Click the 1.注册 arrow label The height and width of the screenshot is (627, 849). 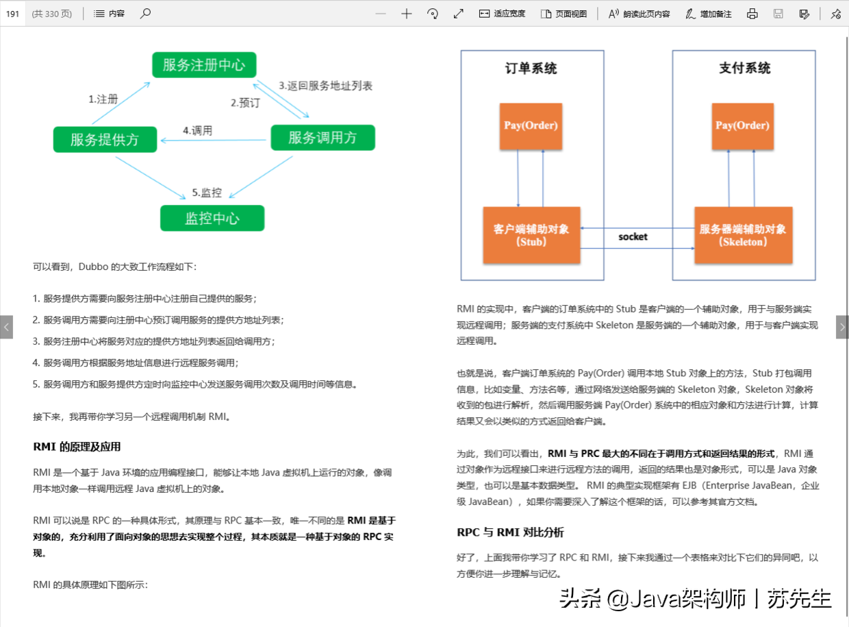tap(103, 99)
